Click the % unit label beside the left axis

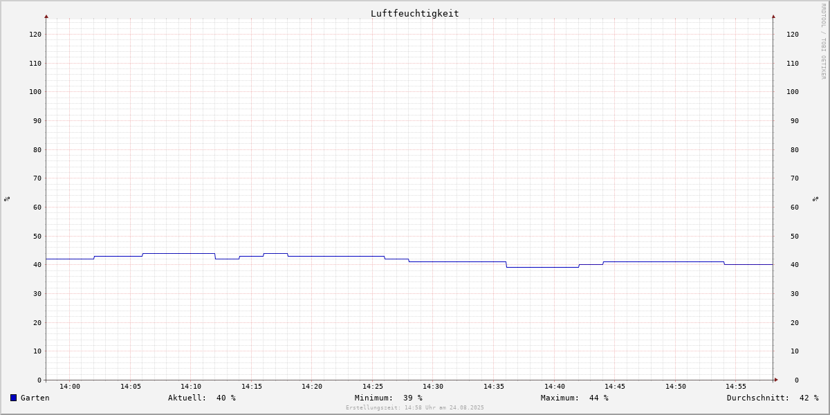[7, 199]
